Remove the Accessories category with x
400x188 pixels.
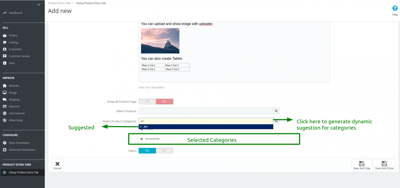tap(142, 139)
